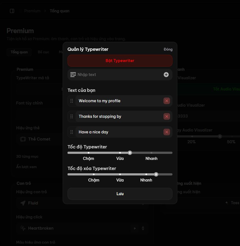Click drag handle beside "Welcome to my profile"
Image resolution: width=240 pixels, height=246 pixels.
pyautogui.click(x=72, y=101)
